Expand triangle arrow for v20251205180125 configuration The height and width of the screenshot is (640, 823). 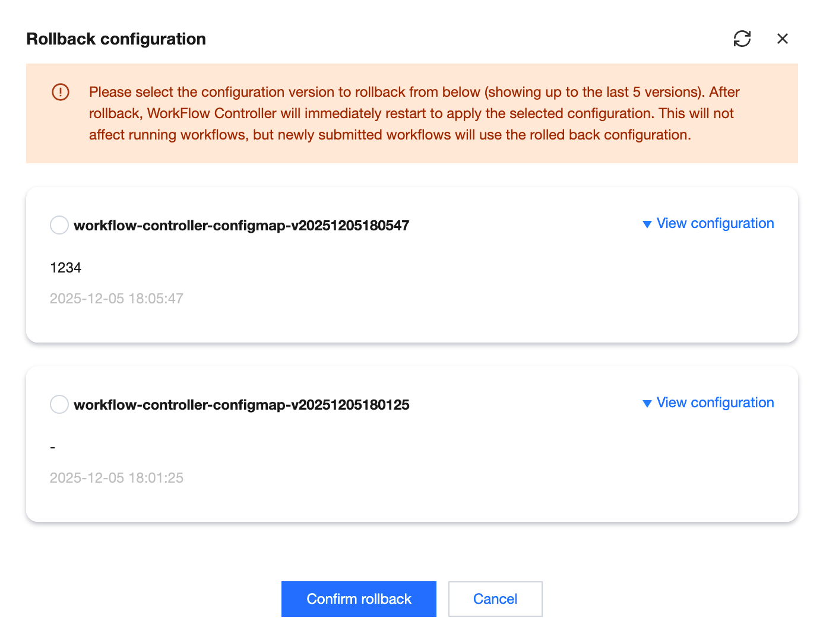point(647,404)
